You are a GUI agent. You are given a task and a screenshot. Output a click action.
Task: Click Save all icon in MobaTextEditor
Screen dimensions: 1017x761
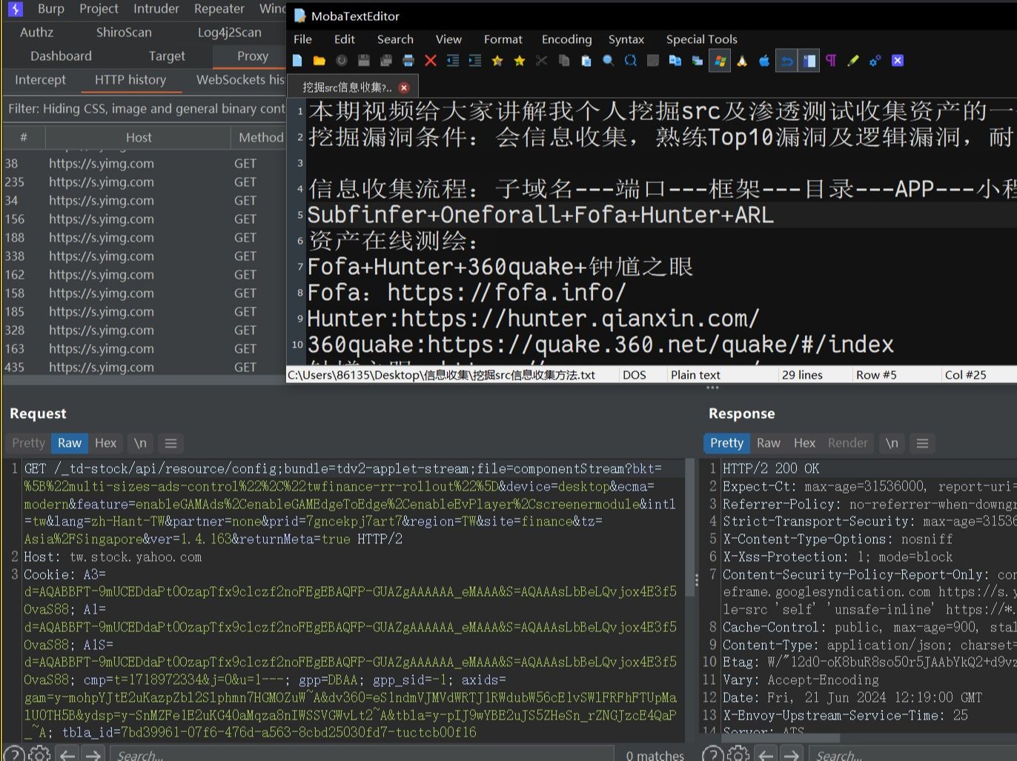coord(386,61)
